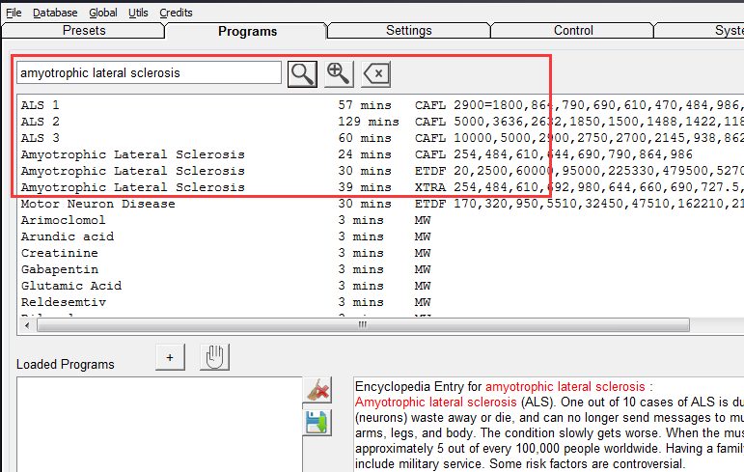Open the Utils menu
This screenshot has width=744, height=472.
[x=138, y=13]
